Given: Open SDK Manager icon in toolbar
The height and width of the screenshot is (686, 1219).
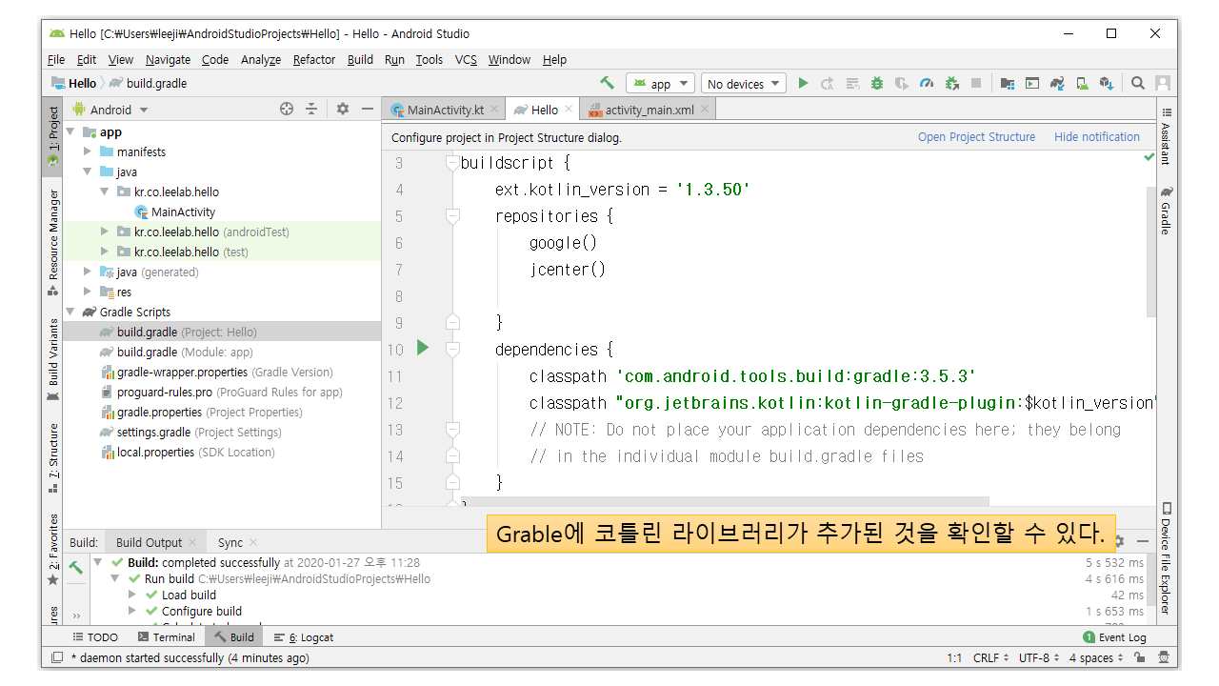Looking at the screenshot, I should pyautogui.click(x=1106, y=84).
